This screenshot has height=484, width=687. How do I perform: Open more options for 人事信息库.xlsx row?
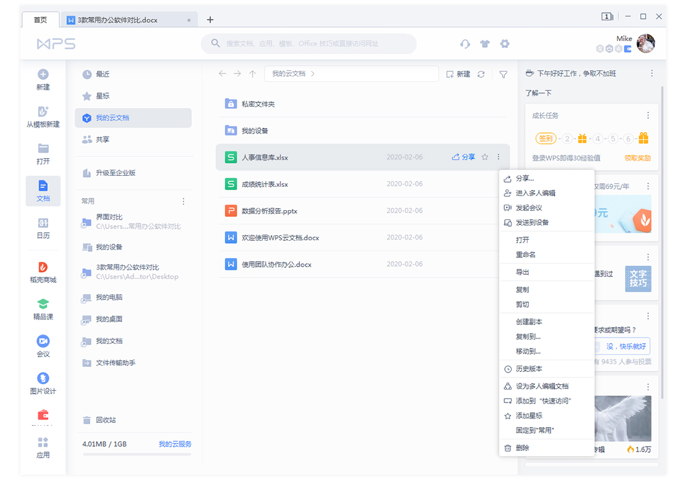point(499,157)
